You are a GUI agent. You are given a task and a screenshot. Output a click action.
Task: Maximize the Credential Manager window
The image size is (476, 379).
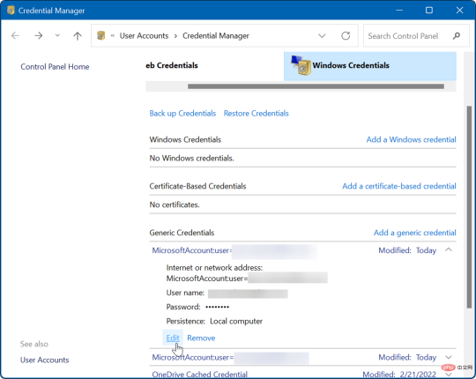(x=429, y=11)
